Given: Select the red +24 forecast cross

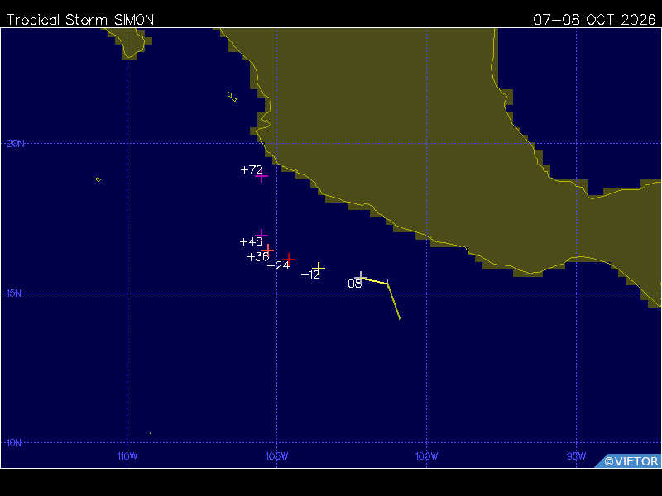Looking at the screenshot, I should click(x=289, y=259).
